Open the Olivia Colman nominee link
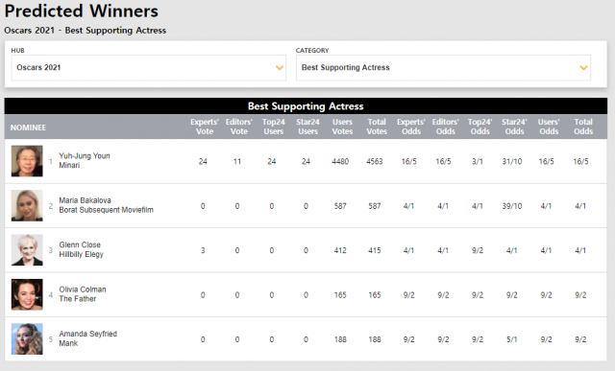Viewport: 615px width, 371px height. tap(83, 290)
